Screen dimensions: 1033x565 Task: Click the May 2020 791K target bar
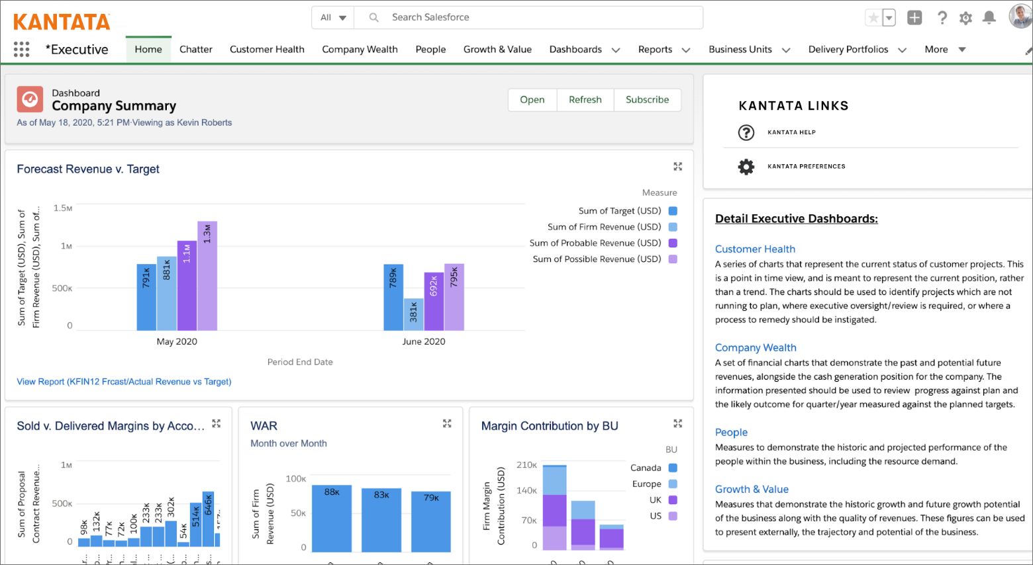click(x=146, y=297)
